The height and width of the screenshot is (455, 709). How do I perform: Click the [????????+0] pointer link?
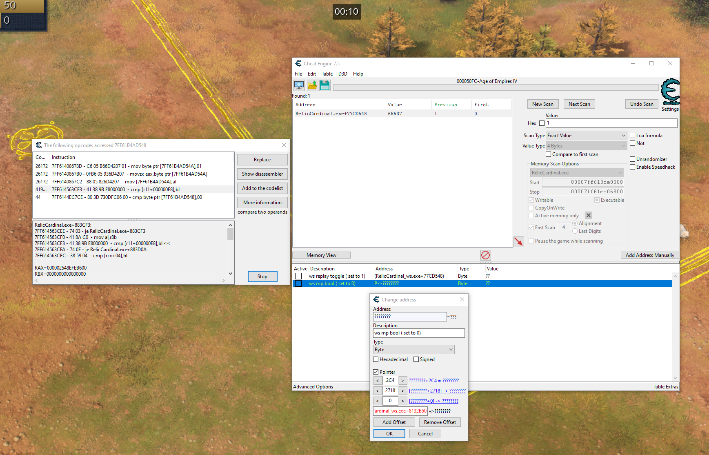[433, 401]
